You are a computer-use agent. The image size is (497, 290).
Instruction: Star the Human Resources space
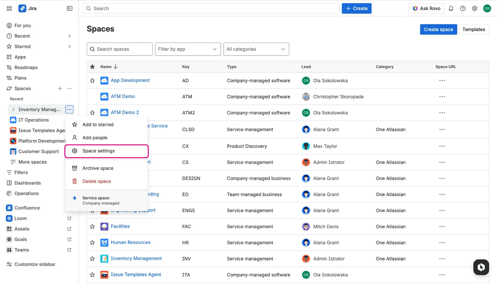tap(92, 243)
